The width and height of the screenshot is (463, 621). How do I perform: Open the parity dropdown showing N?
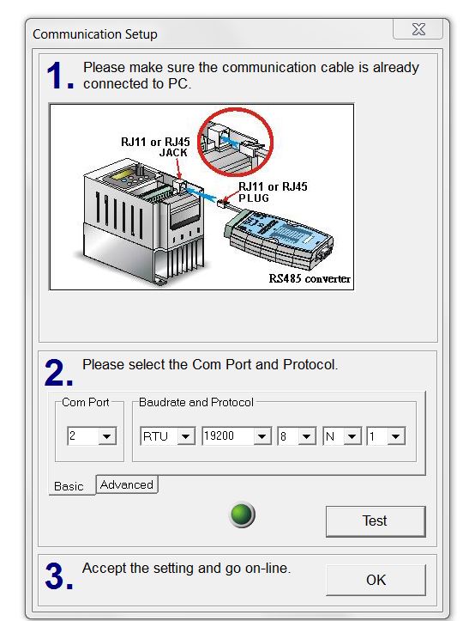352,436
